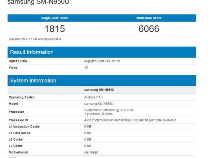The image size is (218, 158).
Task: Select the multi-core score value 6066
Action: click(x=149, y=29)
